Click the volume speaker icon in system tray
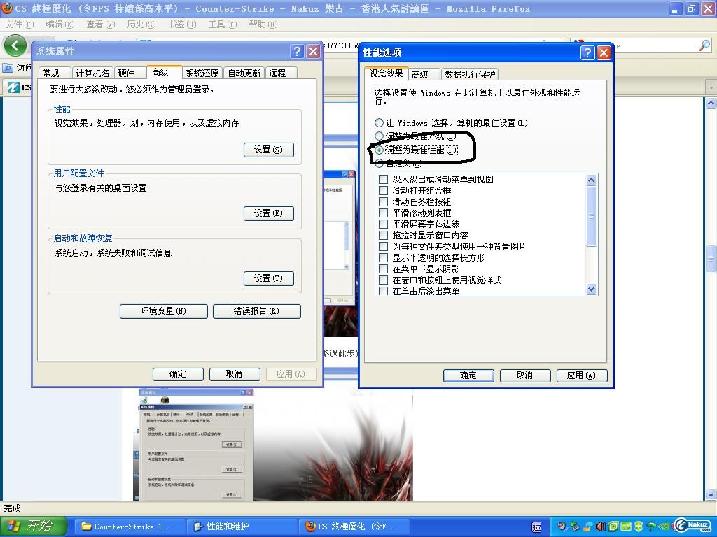The height and width of the screenshot is (537, 717). click(x=600, y=527)
